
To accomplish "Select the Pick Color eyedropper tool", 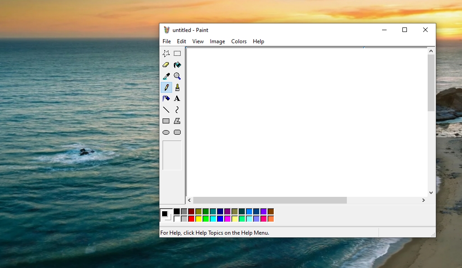I will pos(166,76).
